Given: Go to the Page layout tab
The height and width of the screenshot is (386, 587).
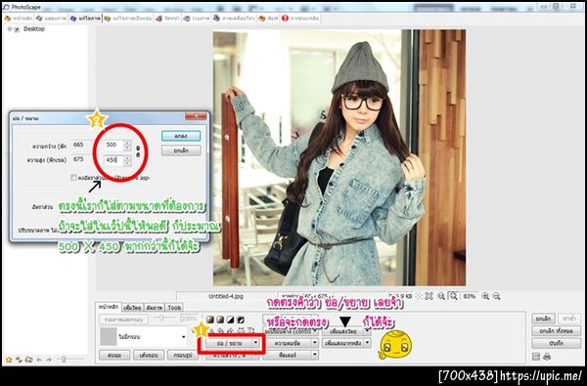Looking at the screenshot, I should tap(167, 19).
